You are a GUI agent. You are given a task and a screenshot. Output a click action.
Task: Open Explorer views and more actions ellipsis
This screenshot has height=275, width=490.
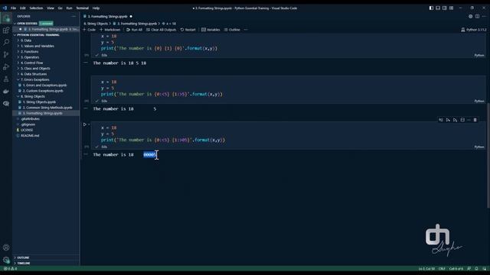pyautogui.click(x=73, y=16)
